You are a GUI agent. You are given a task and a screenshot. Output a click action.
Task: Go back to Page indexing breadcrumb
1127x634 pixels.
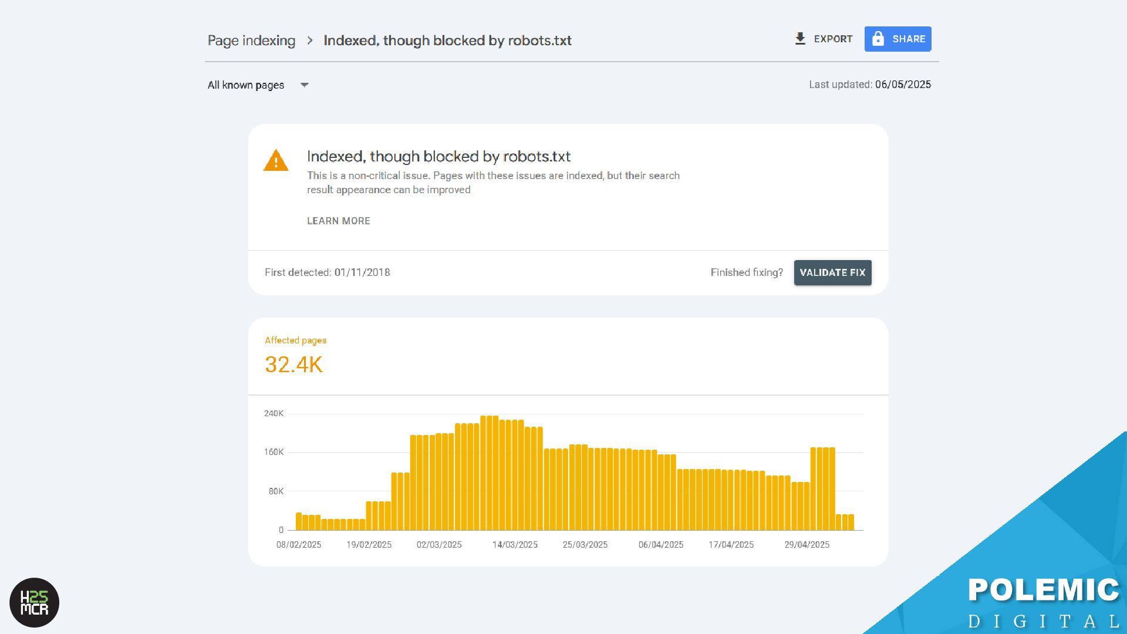pos(251,41)
